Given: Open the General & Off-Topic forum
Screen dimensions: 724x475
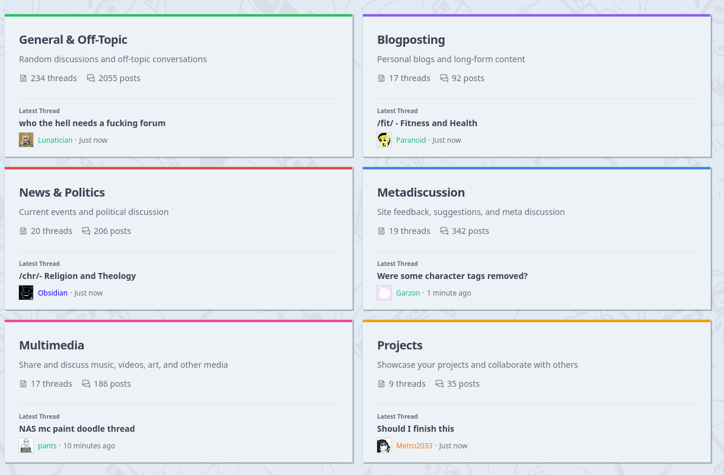Looking at the screenshot, I should [73, 40].
